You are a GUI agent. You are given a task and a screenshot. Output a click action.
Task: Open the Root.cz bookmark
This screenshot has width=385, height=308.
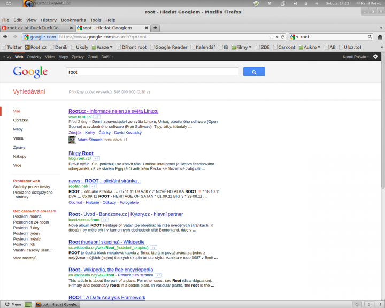pos(36,47)
